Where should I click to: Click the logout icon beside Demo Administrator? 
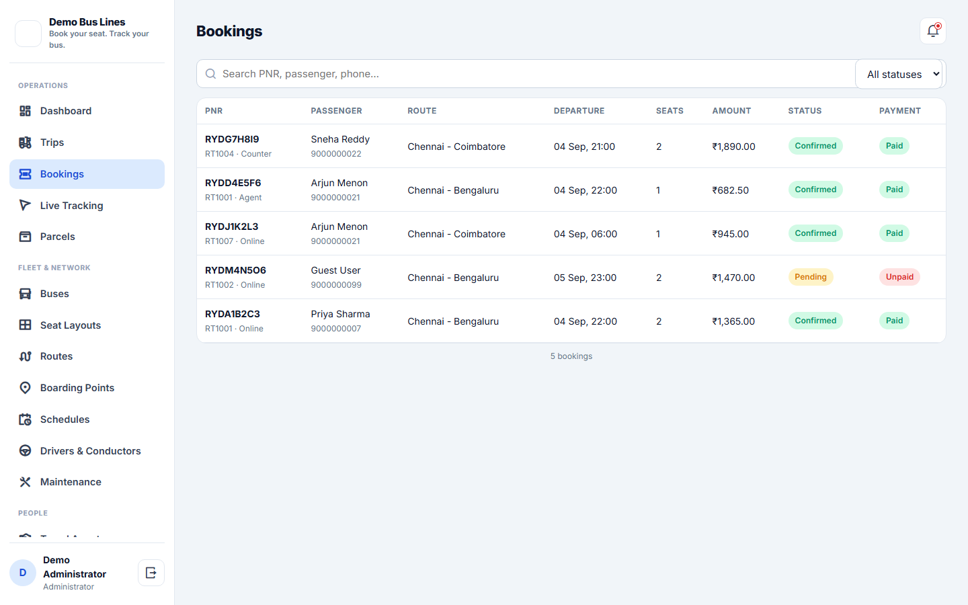coord(151,573)
